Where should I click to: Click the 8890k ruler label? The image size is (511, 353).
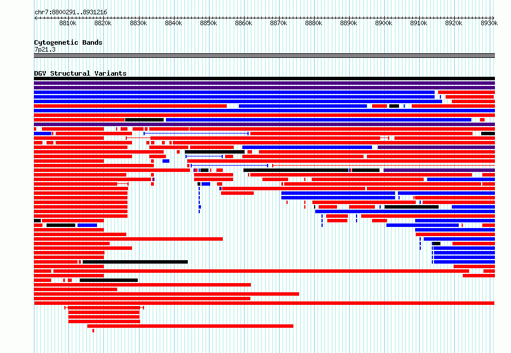[349, 23]
